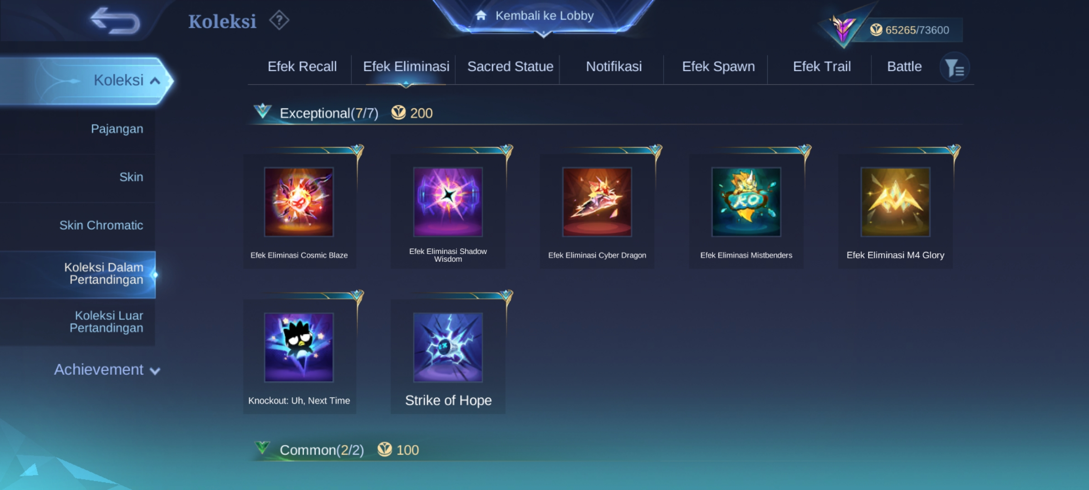Screen dimensions: 1089x490
Task: Switch to the Sacred Statue tab
Action: click(510, 67)
